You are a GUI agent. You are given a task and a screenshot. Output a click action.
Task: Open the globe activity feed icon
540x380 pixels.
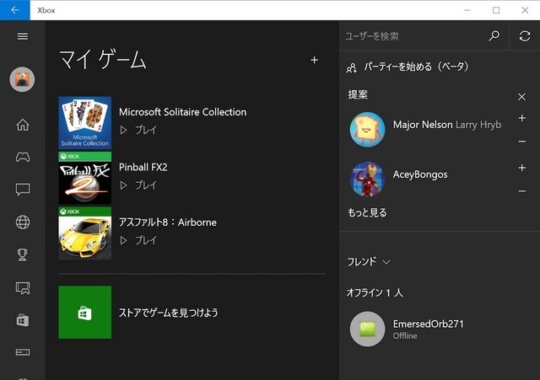[23, 222]
